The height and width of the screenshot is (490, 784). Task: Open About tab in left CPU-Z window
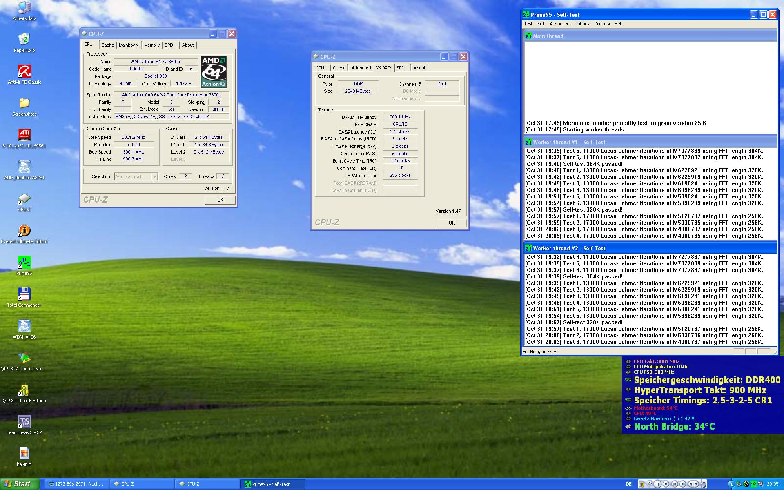tap(188, 45)
